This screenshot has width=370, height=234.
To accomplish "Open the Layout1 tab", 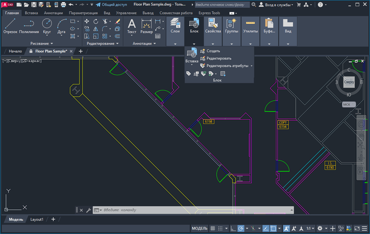I will (x=37, y=220).
